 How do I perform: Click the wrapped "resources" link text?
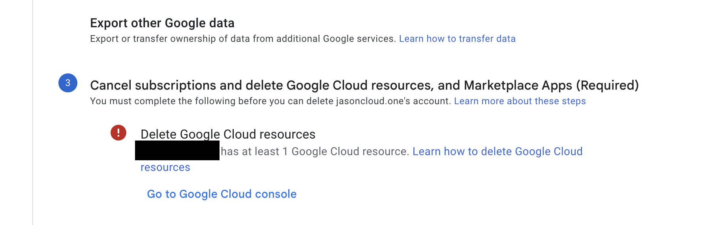(x=165, y=167)
